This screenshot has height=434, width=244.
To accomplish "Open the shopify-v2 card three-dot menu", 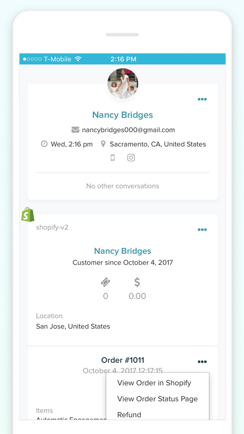I will [202, 230].
